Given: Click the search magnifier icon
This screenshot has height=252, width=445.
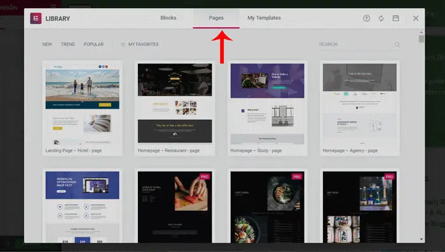Looking at the screenshot, I should (397, 44).
